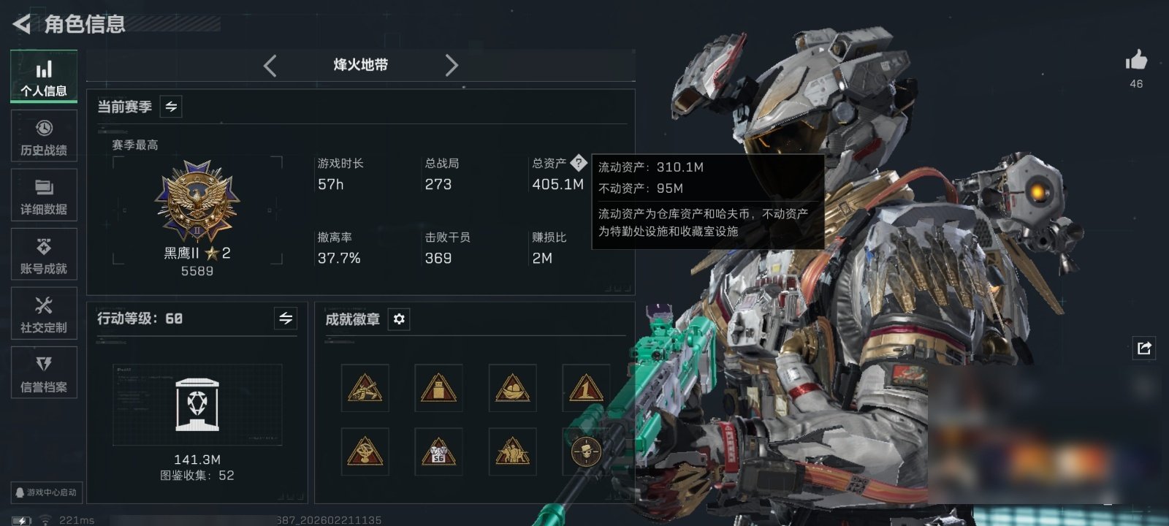Open the collection showcase thumbnail 141.3M

pos(197,404)
